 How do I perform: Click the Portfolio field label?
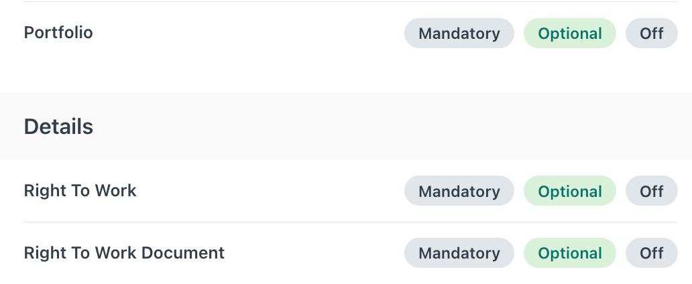(x=58, y=32)
